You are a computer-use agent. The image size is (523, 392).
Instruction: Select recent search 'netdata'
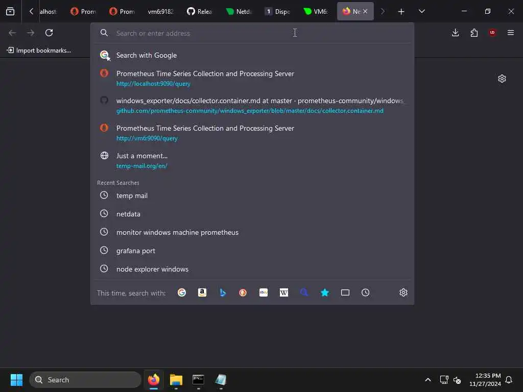click(x=252, y=214)
